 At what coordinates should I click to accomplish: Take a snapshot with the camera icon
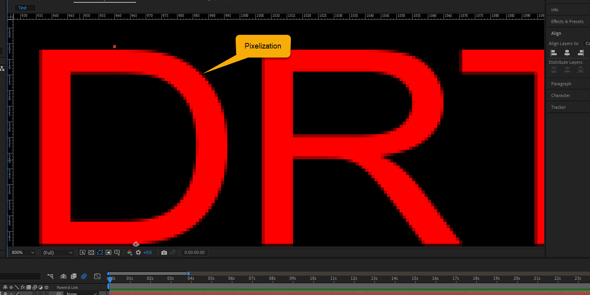point(164,252)
